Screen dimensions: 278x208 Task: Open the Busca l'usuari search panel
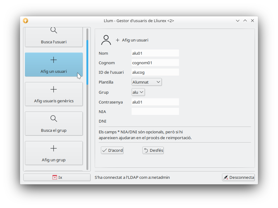[x=54, y=37]
